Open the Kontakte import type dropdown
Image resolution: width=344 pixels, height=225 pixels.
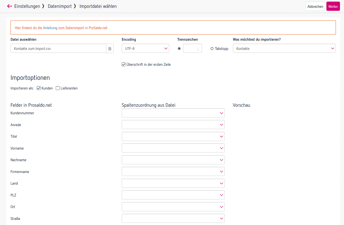click(284, 49)
